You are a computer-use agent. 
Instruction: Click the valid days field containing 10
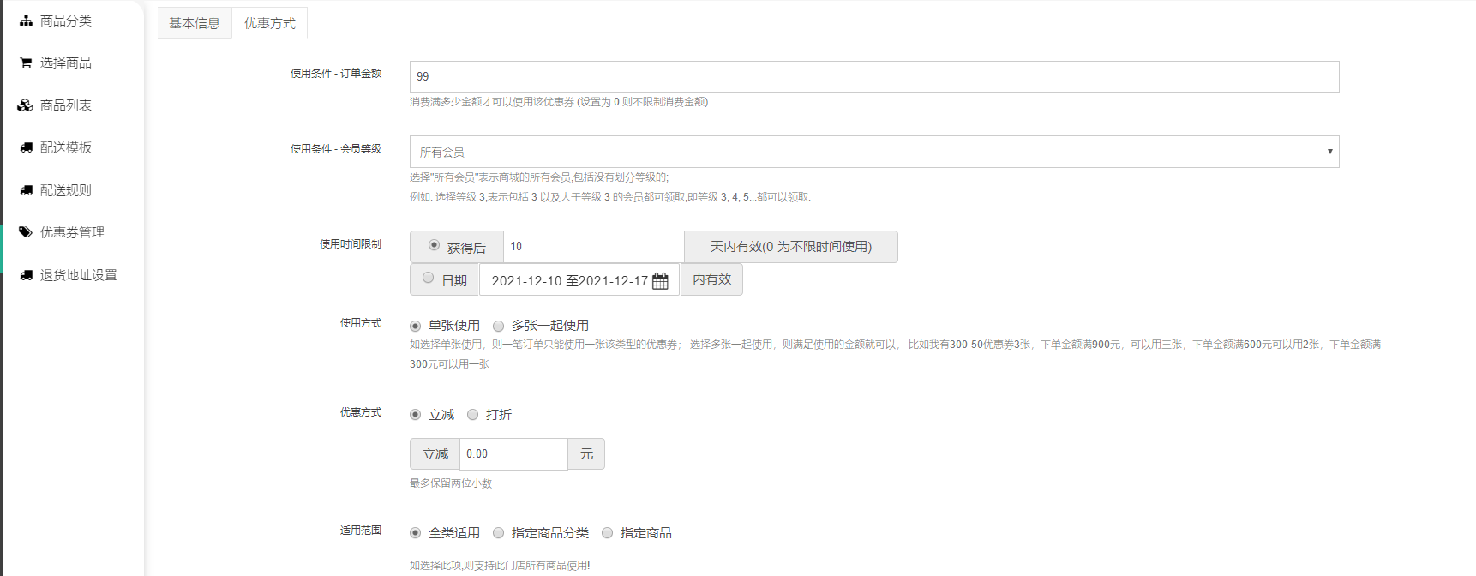[593, 247]
